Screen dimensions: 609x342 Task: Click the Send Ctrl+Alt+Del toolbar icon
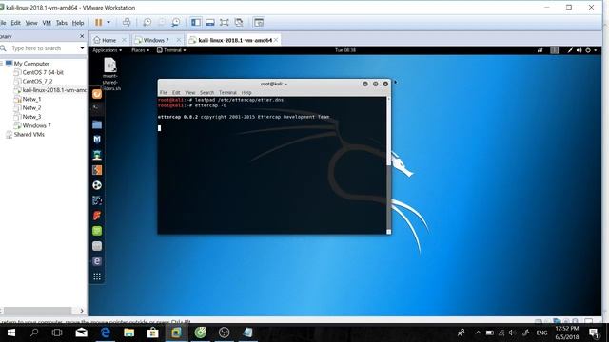click(127, 23)
